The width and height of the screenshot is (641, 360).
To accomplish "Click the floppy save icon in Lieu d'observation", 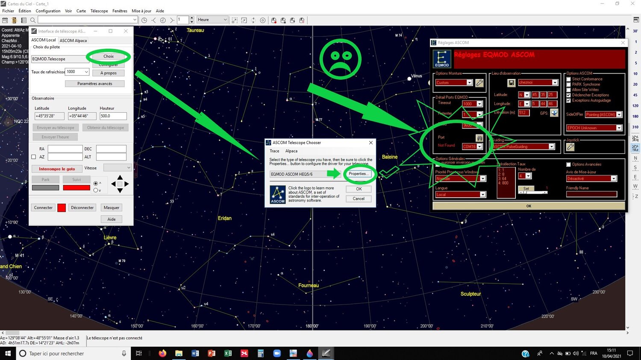I will [511, 82].
